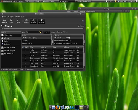
Task: Select the song 'Dumpweed'
Action: (52, 61)
